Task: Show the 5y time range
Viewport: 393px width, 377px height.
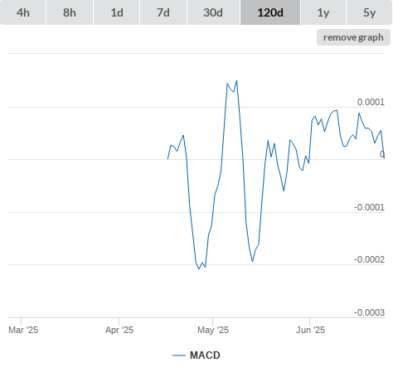Action: point(369,12)
